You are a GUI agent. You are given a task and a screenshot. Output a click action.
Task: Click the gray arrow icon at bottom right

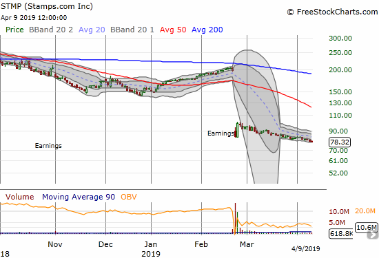pyautogui.click(x=373, y=235)
